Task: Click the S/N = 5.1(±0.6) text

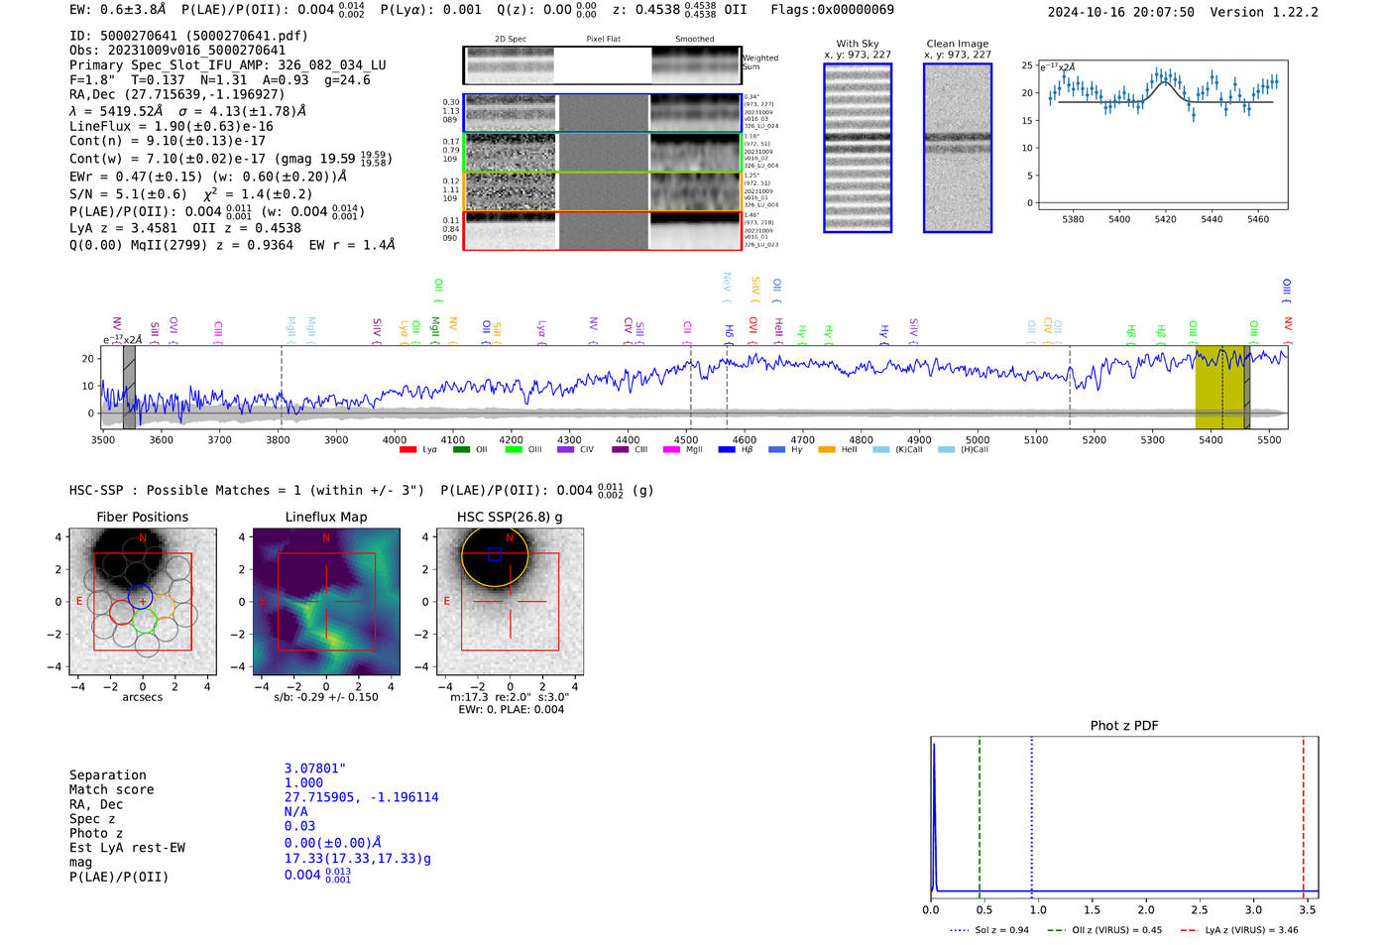Action: [129, 194]
